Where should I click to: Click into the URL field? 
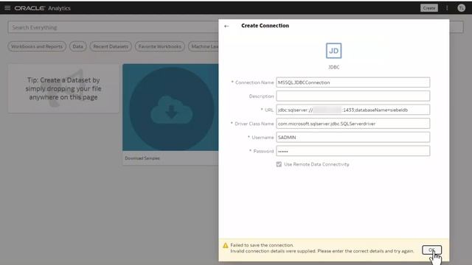(x=353, y=110)
